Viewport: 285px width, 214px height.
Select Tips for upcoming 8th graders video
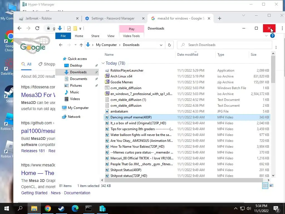187,129
